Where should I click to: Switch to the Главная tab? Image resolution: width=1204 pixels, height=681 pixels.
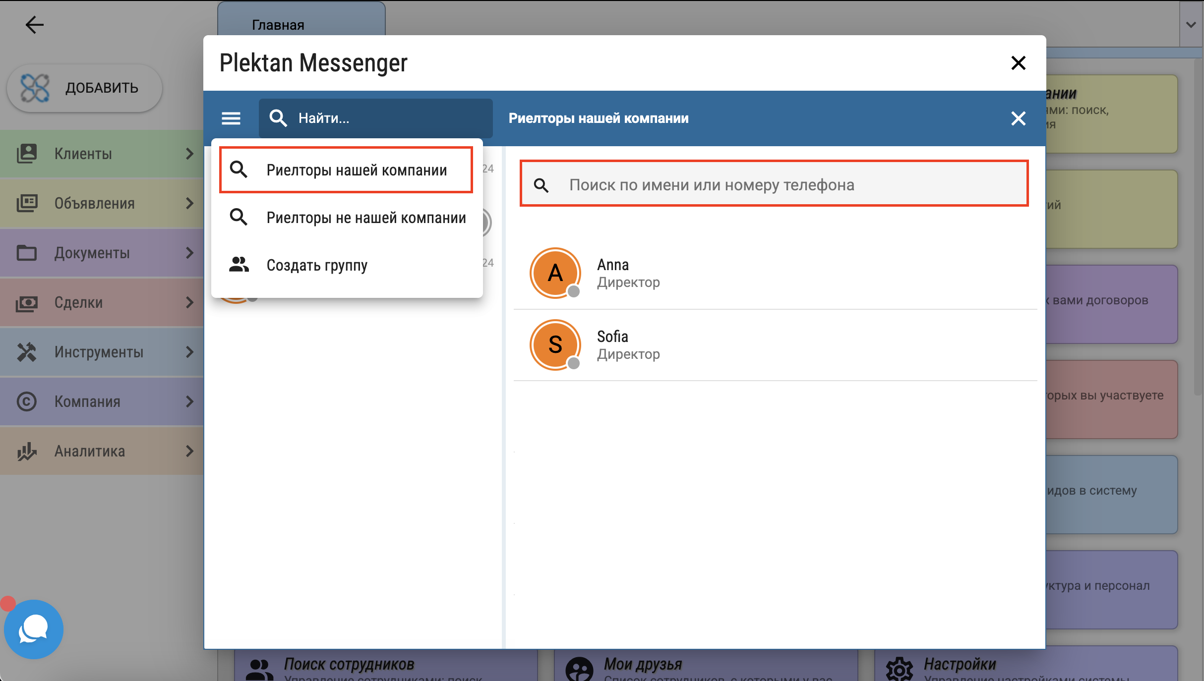click(x=301, y=20)
